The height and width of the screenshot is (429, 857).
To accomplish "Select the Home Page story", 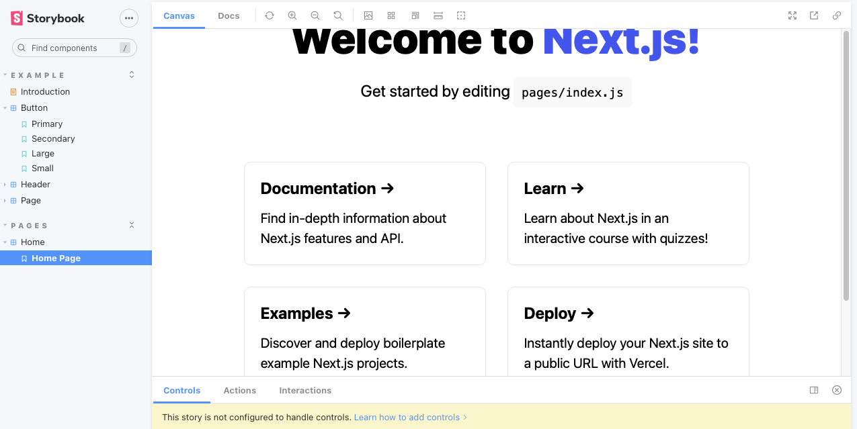I will click(x=76, y=258).
